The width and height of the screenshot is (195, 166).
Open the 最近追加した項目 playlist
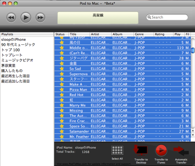(x=16, y=81)
